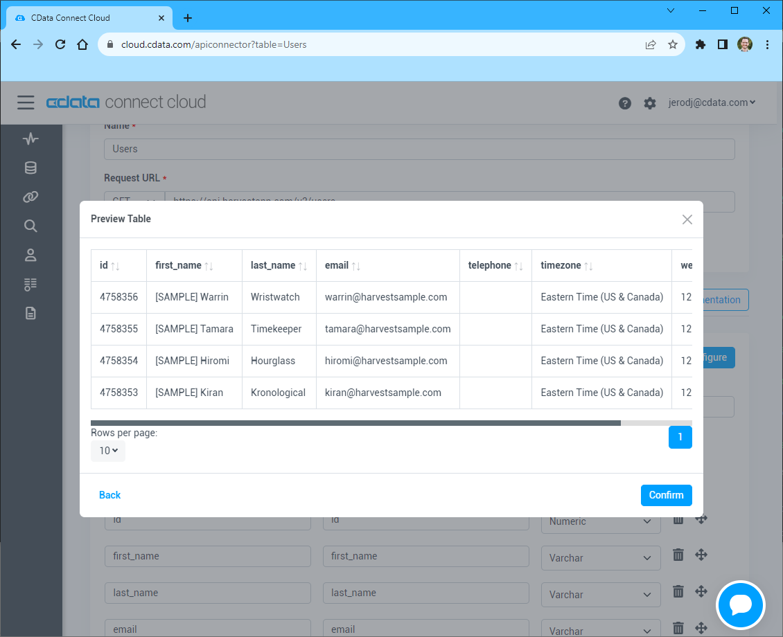This screenshot has height=637, width=783.
Task: Open the Rows per page dropdown
Action: click(x=108, y=451)
